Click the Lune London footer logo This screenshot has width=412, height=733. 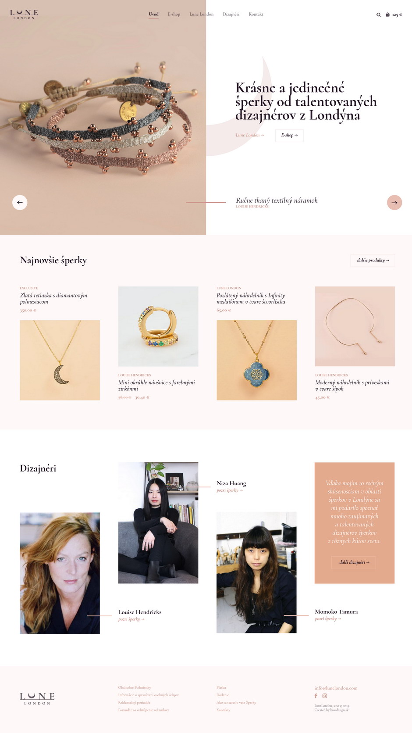point(37,699)
